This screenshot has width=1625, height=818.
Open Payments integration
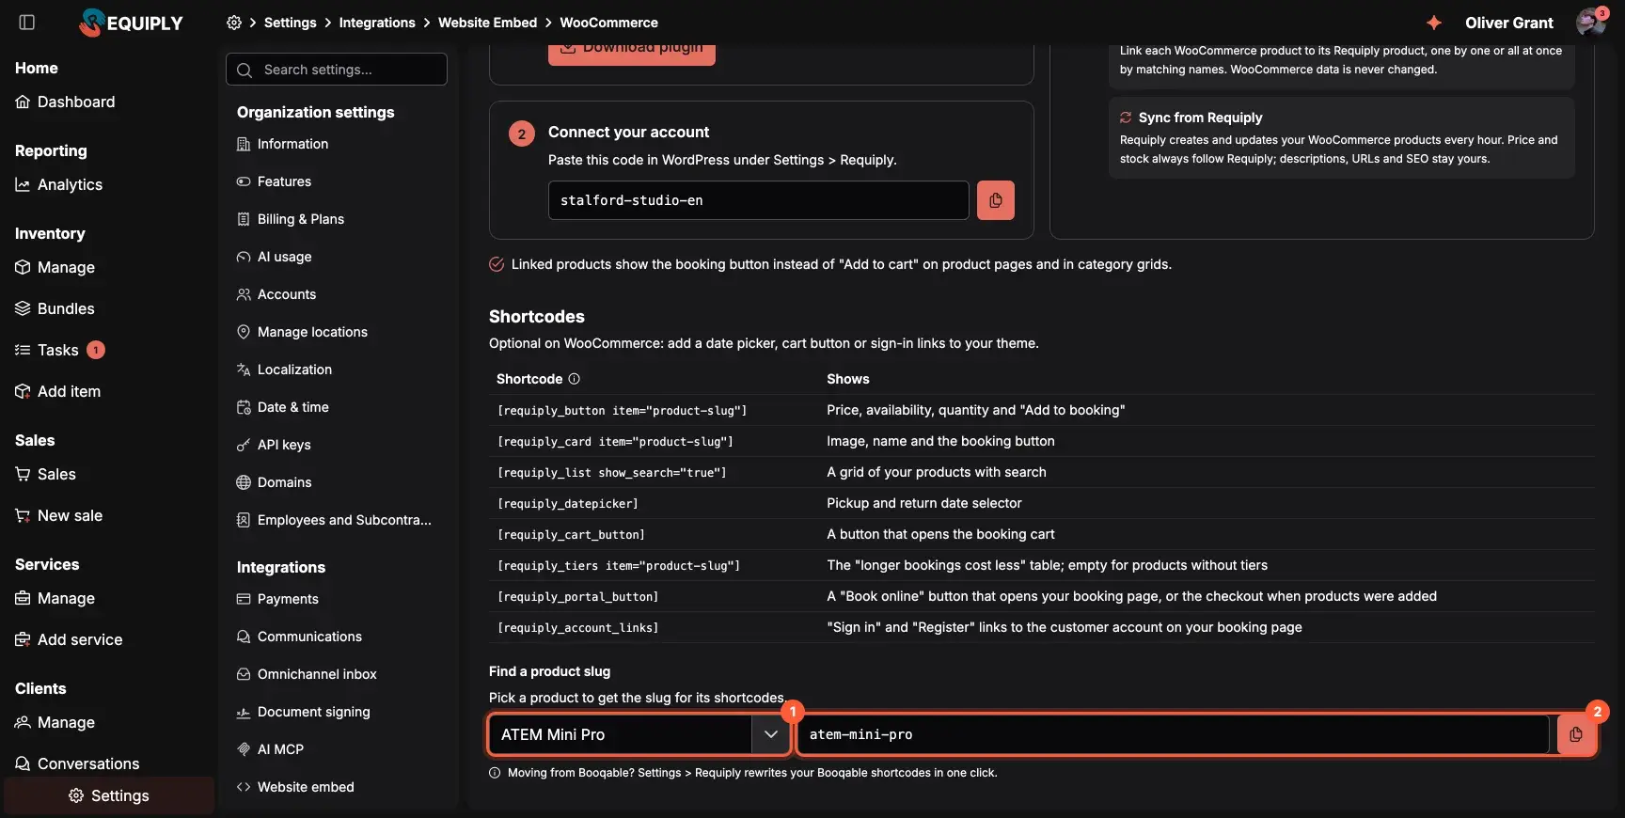277,599
